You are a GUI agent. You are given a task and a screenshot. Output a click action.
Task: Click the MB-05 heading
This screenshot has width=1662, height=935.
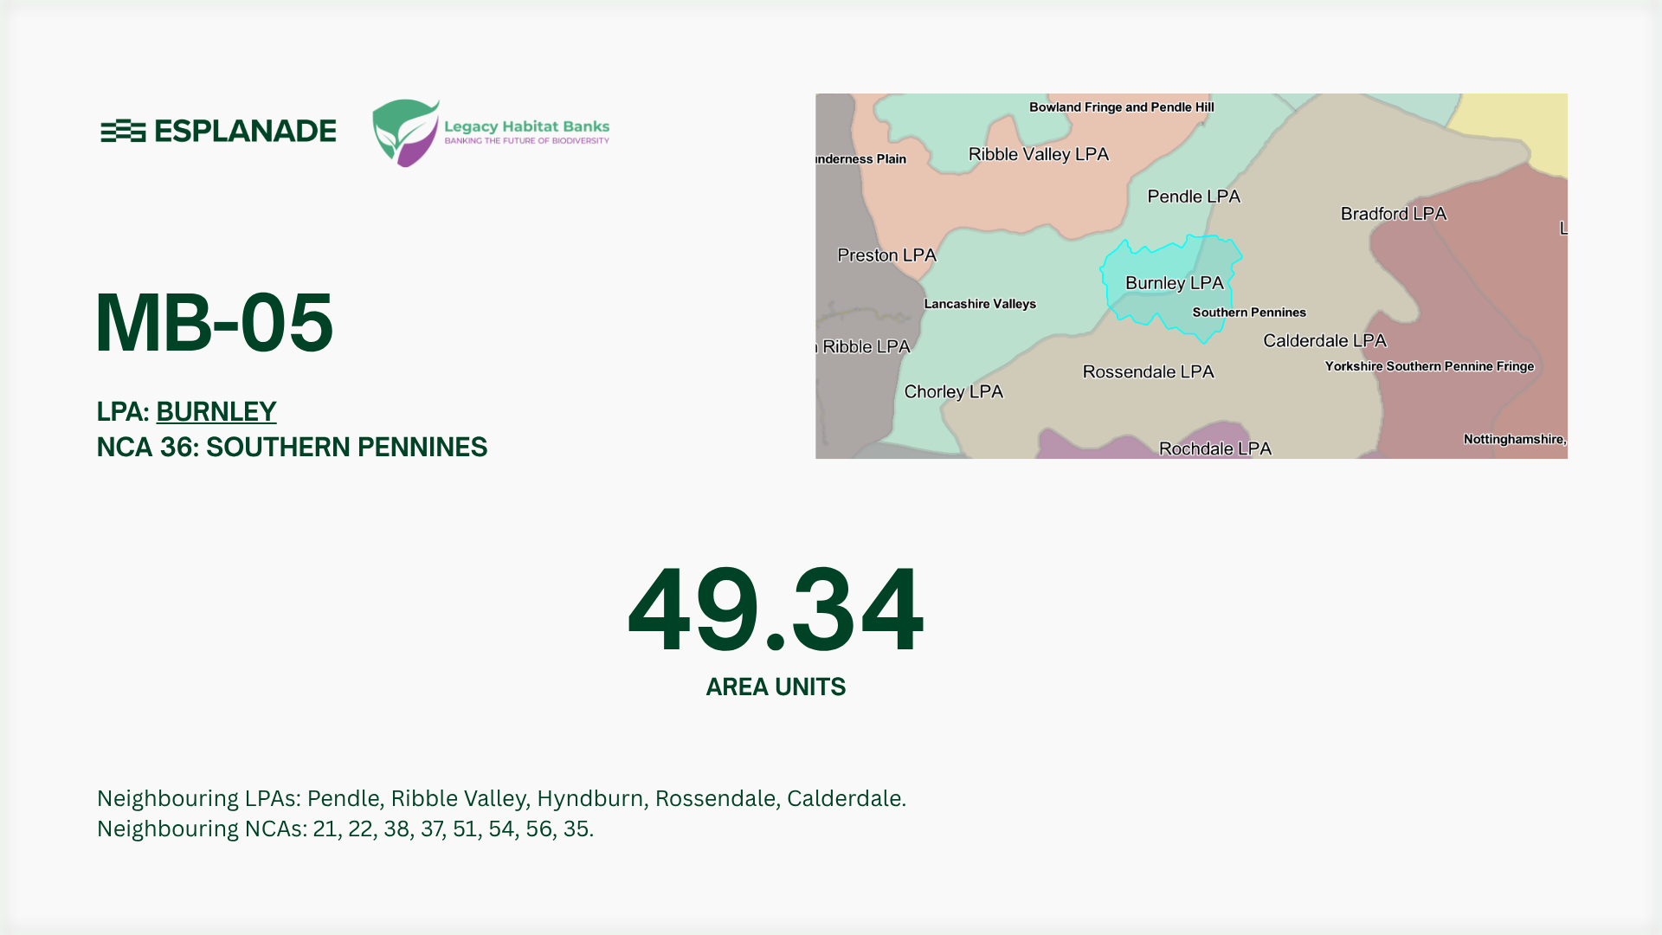[214, 322]
